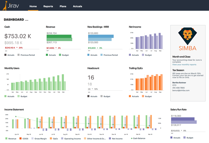The height and width of the screenshot is (143, 209).
Task: Toggle Monthly Users Budget legend swatch
Action: click(19, 96)
